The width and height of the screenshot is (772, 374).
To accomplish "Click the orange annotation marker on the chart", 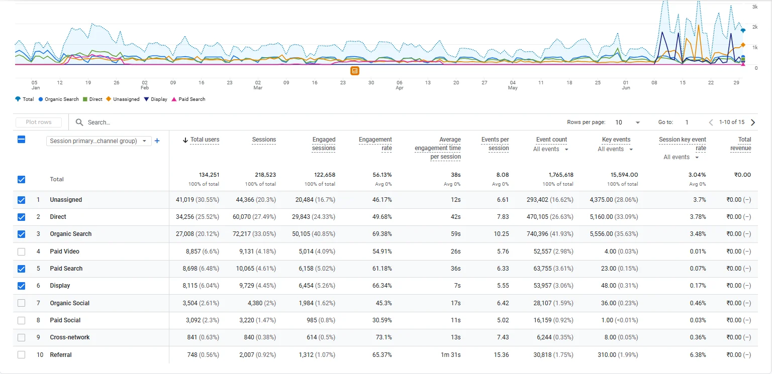I will tap(355, 71).
